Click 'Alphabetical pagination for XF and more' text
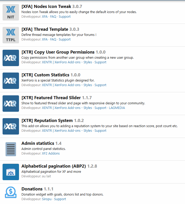 point(51,172)
